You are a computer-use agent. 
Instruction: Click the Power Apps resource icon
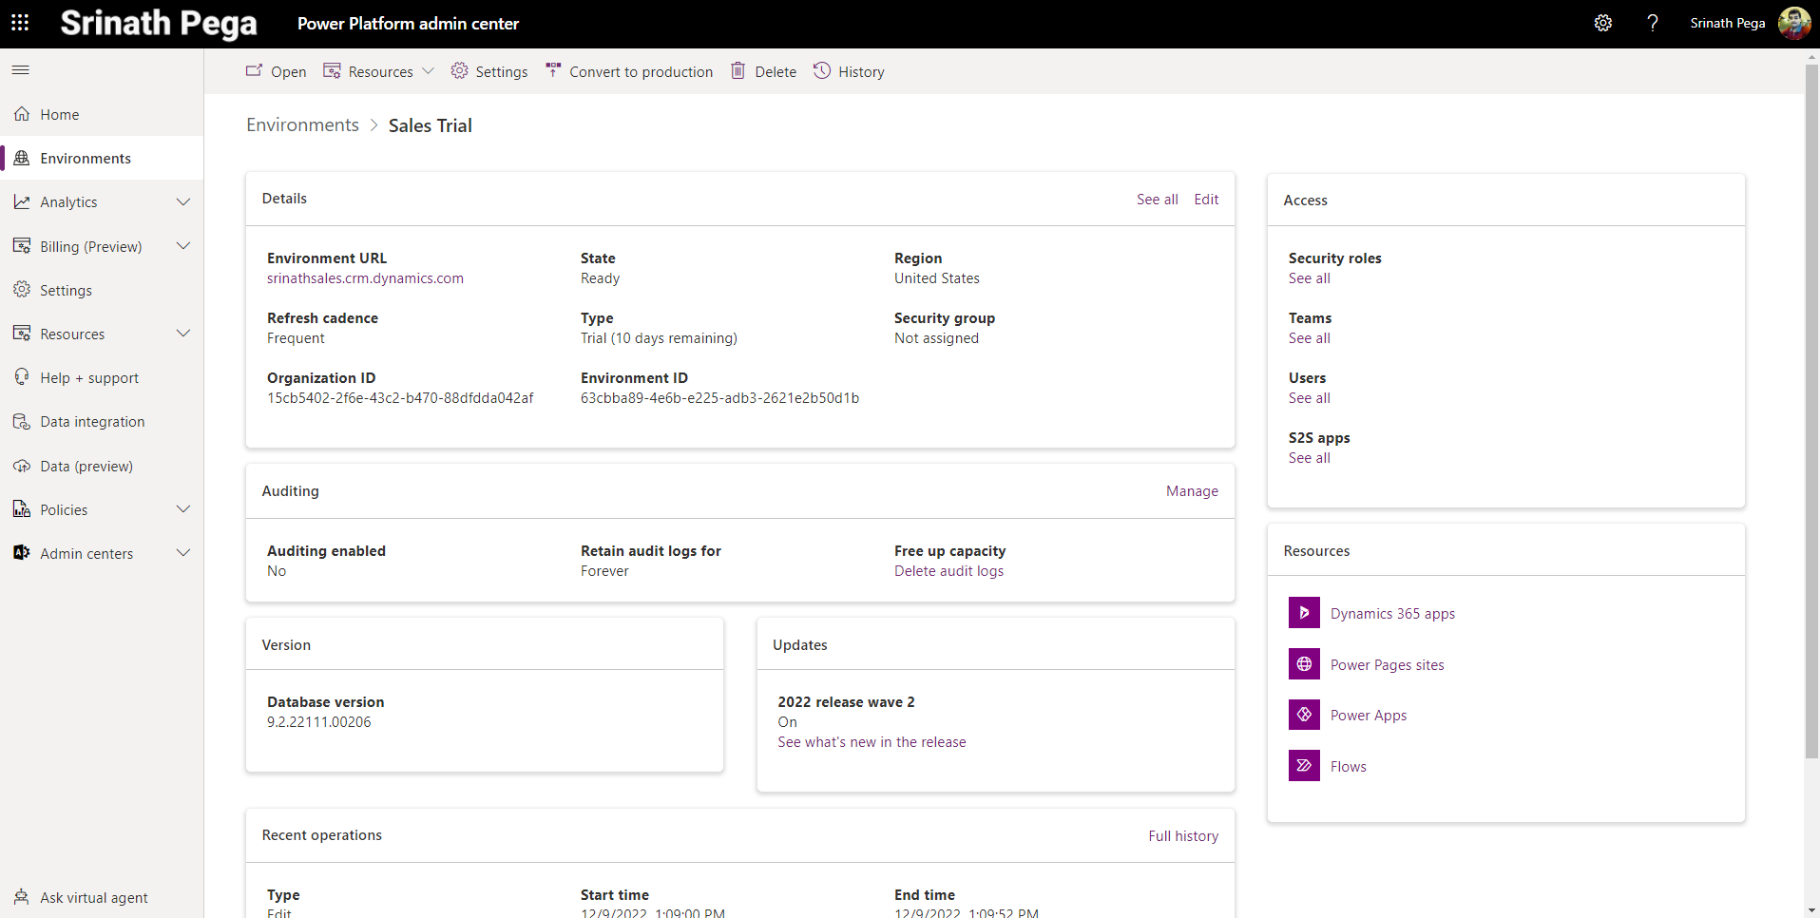[1304, 715]
